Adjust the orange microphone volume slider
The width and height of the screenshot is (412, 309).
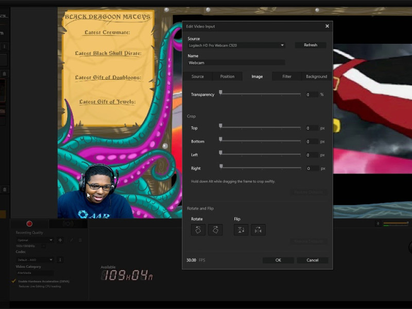point(396,223)
